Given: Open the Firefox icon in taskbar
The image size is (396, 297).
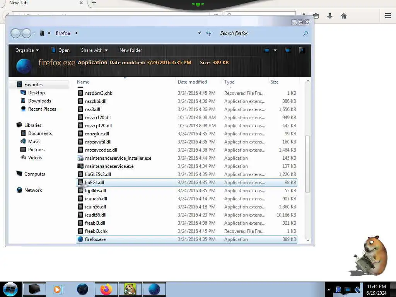Looking at the screenshot, I should [106, 289].
